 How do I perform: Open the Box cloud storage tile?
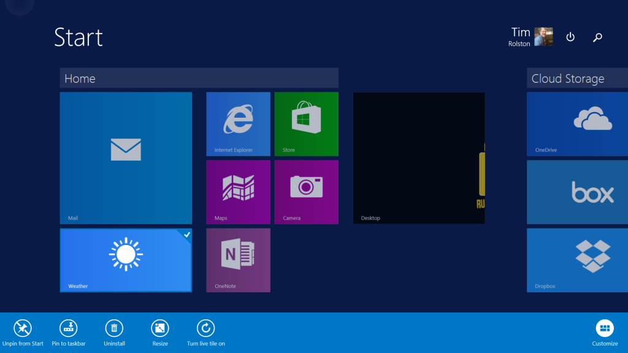point(576,192)
